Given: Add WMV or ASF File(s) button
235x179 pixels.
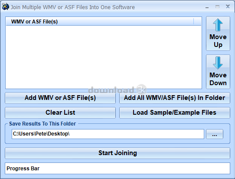Looking at the screenshot, I should click(x=60, y=98).
